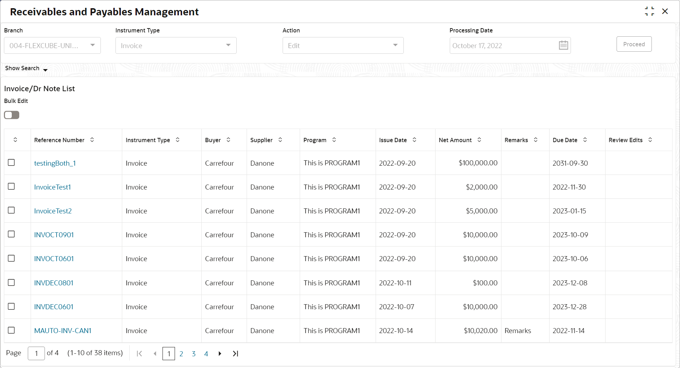Toggle the Bulk Edit switch
This screenshot has width=680, height=368.
click(12, 115)
